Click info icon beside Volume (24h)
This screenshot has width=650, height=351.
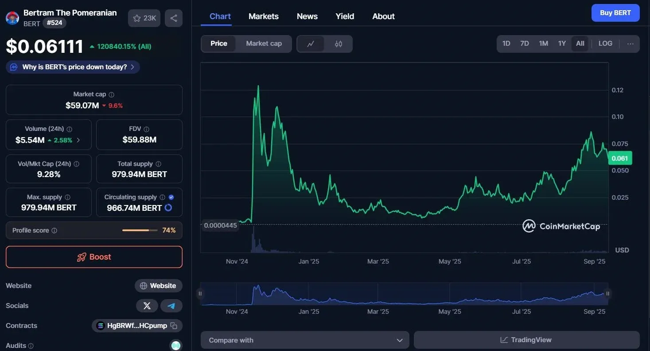click(69, 129)
